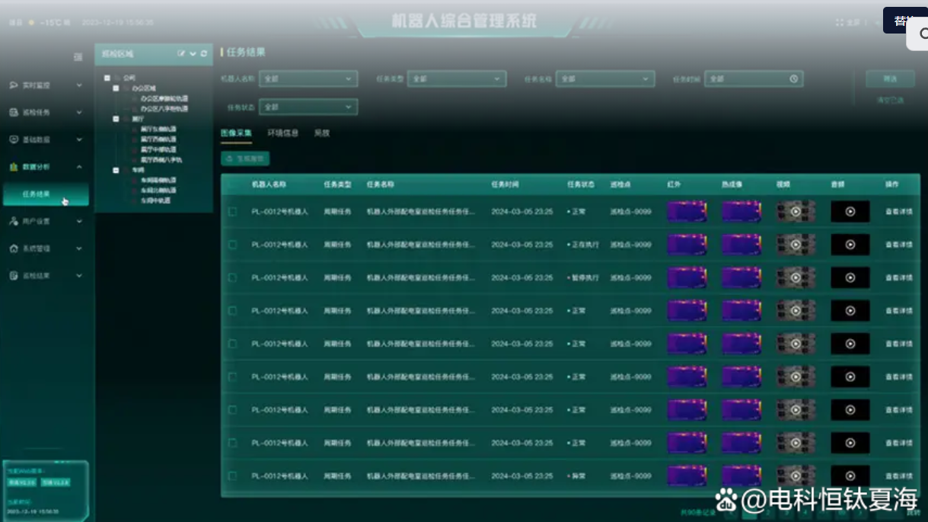Click the 生成报告 button
928x522 pixels.
pyautogui.click(x=245, y=159)
